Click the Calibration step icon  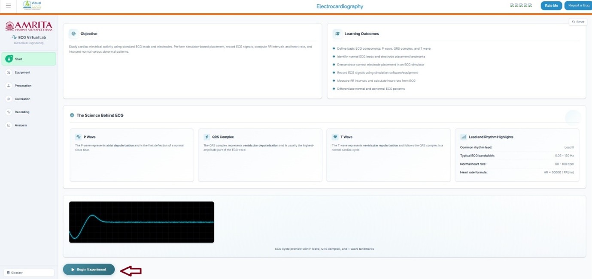click(x=9, y=99)
